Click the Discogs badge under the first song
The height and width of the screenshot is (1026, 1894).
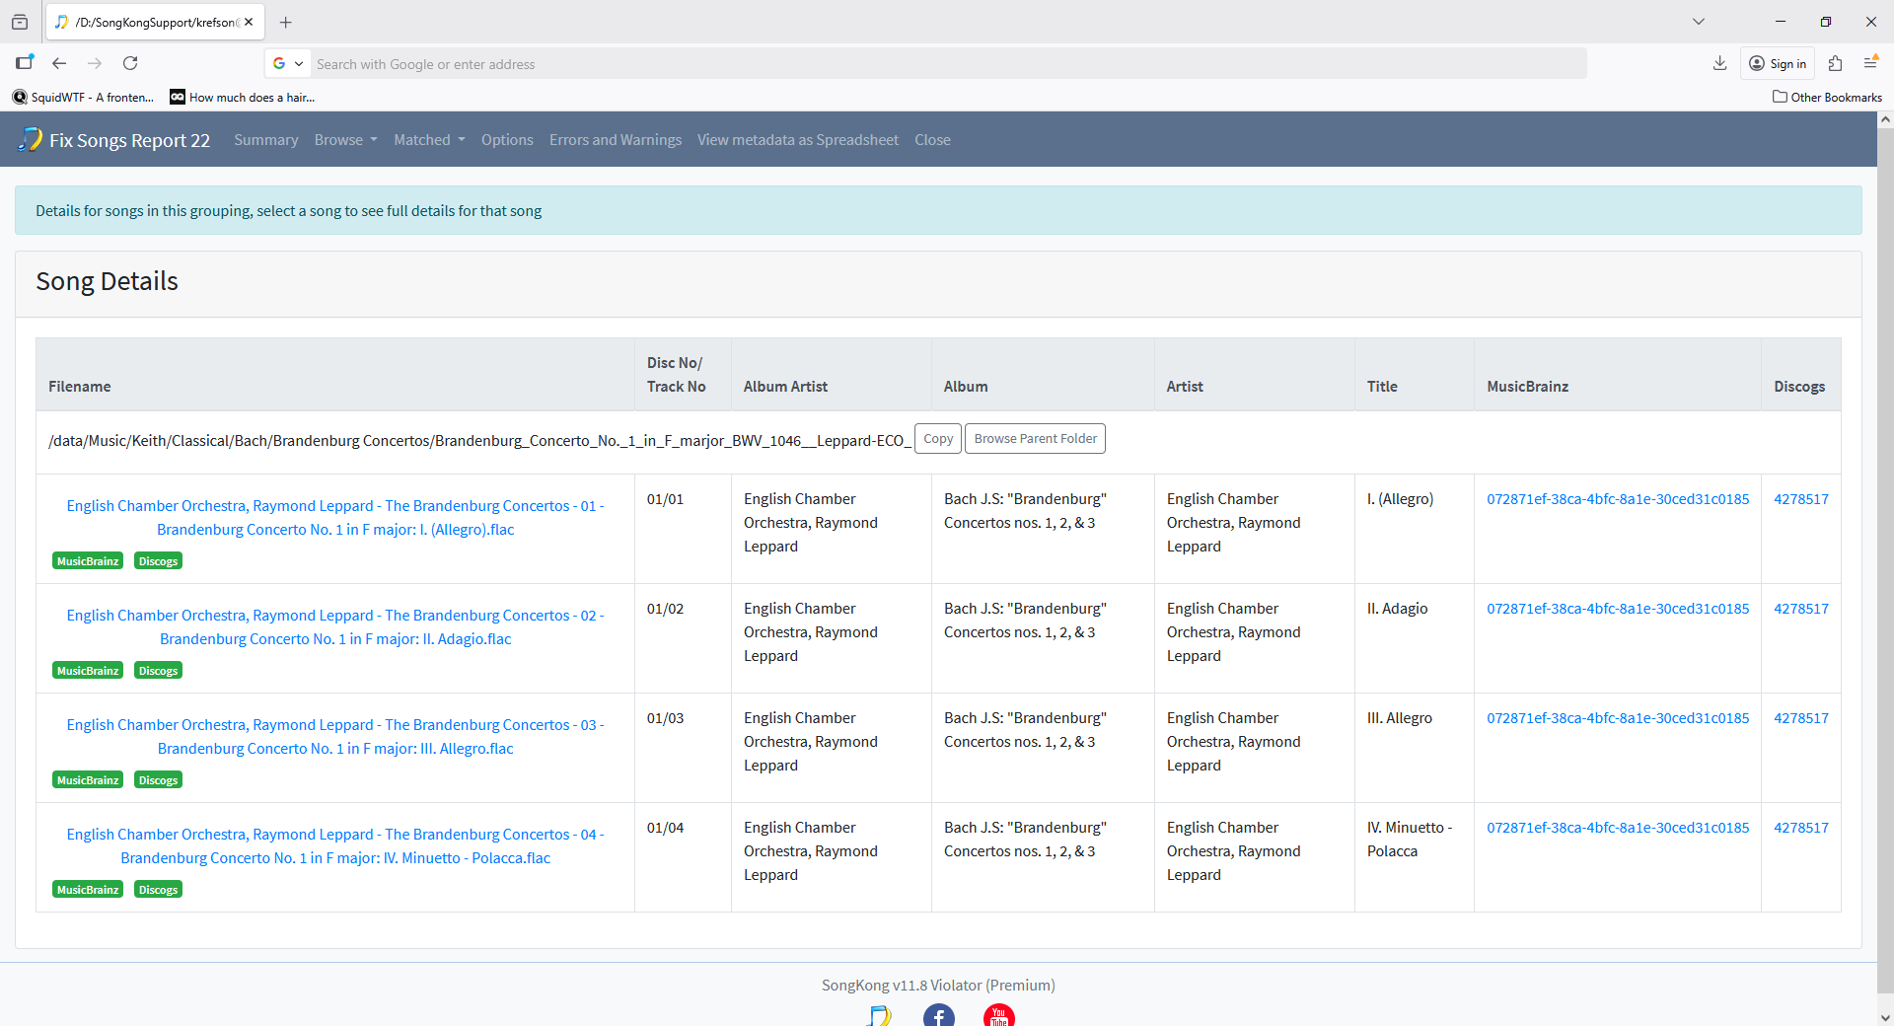pyautogui.click(x=158, y=561)
